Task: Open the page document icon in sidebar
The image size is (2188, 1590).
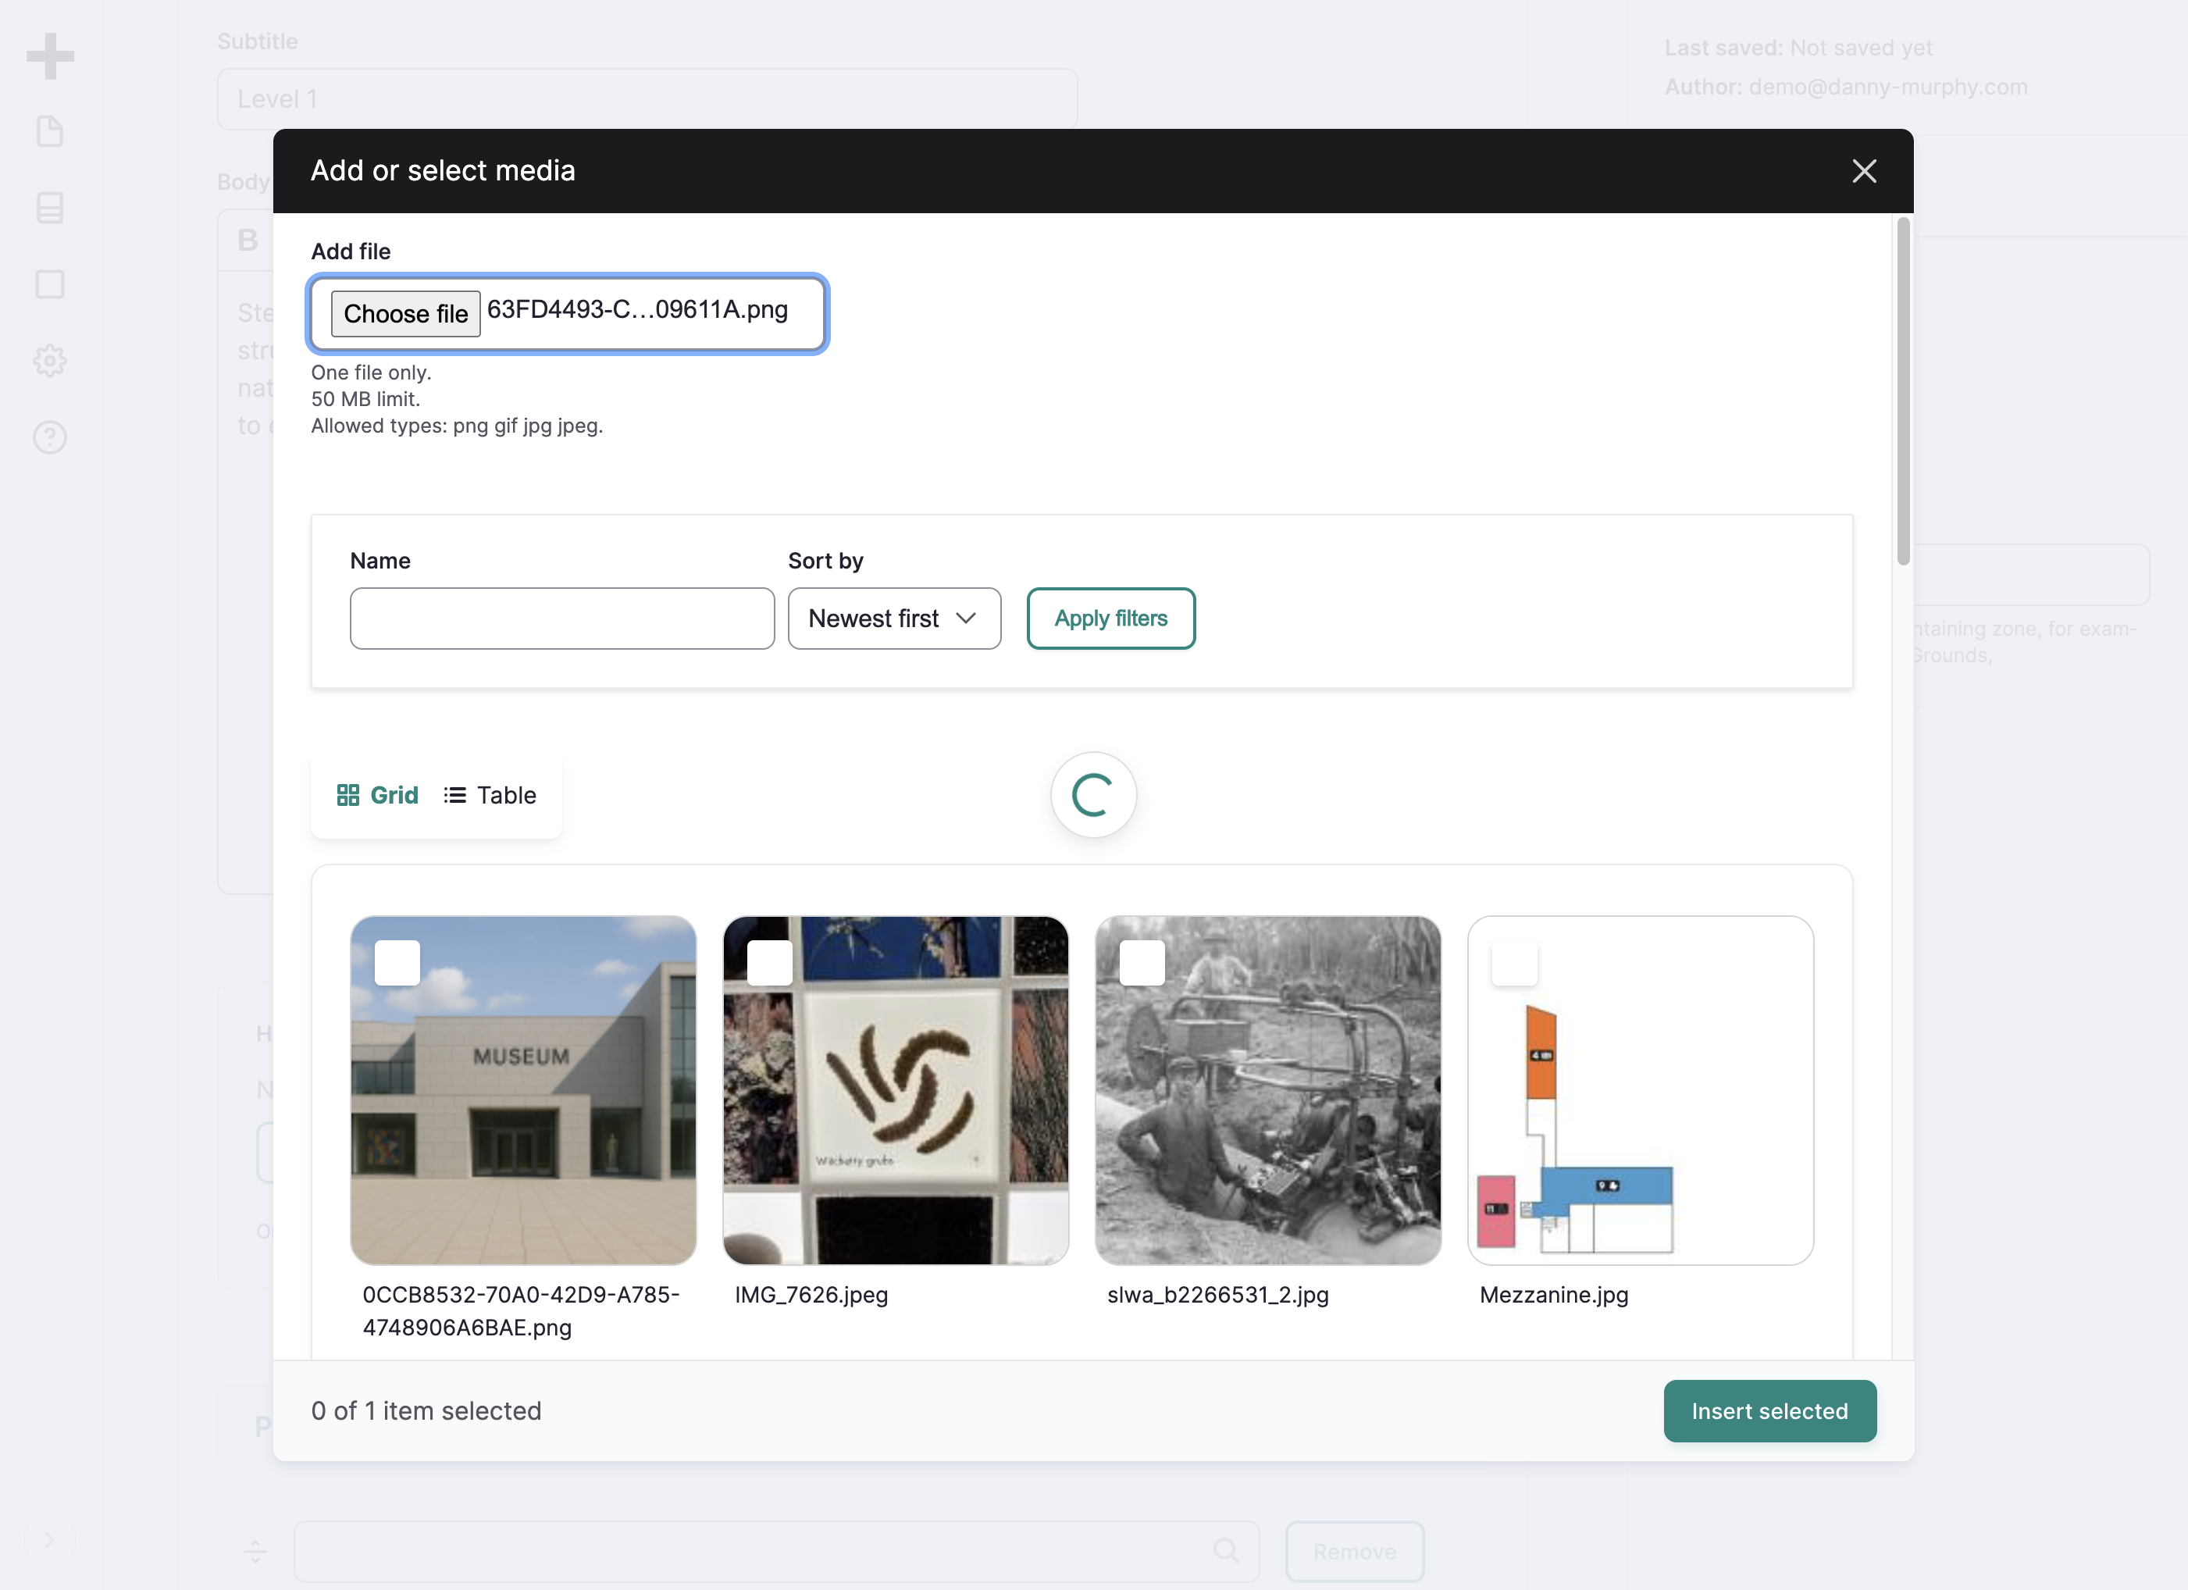Action: pos(50,131)
